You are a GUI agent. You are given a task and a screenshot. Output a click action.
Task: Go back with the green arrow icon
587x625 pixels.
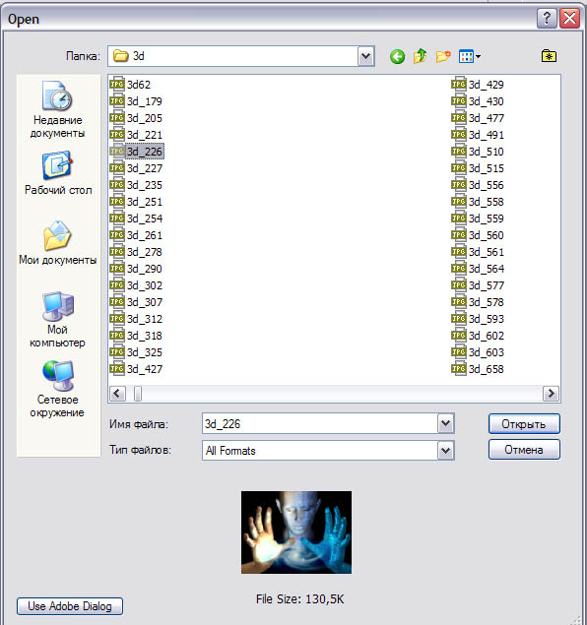[x=397, y=57]
